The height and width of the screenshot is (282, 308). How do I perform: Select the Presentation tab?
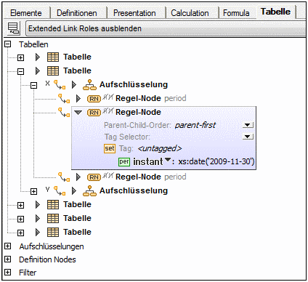[134, 13]
